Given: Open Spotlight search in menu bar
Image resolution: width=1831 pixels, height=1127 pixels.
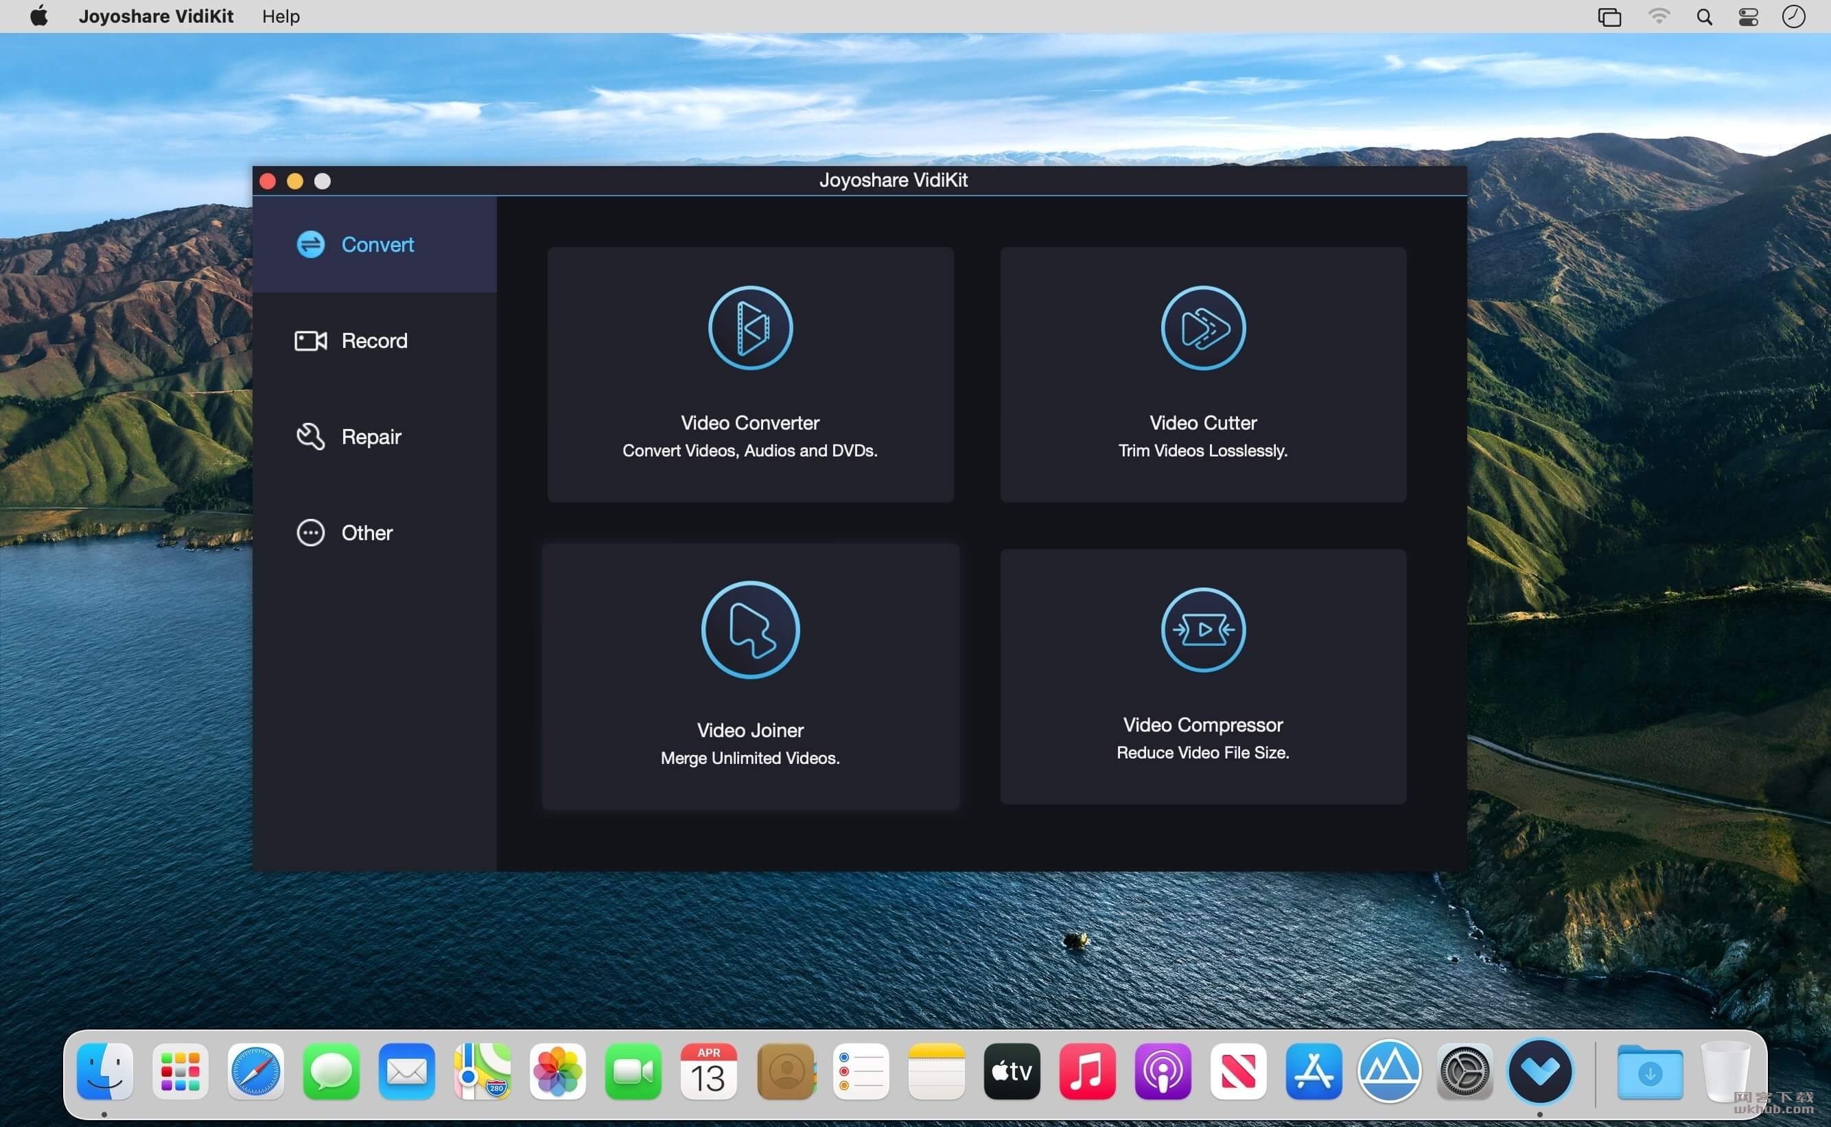Looking at the screenshot, I should pos(1704,16).
